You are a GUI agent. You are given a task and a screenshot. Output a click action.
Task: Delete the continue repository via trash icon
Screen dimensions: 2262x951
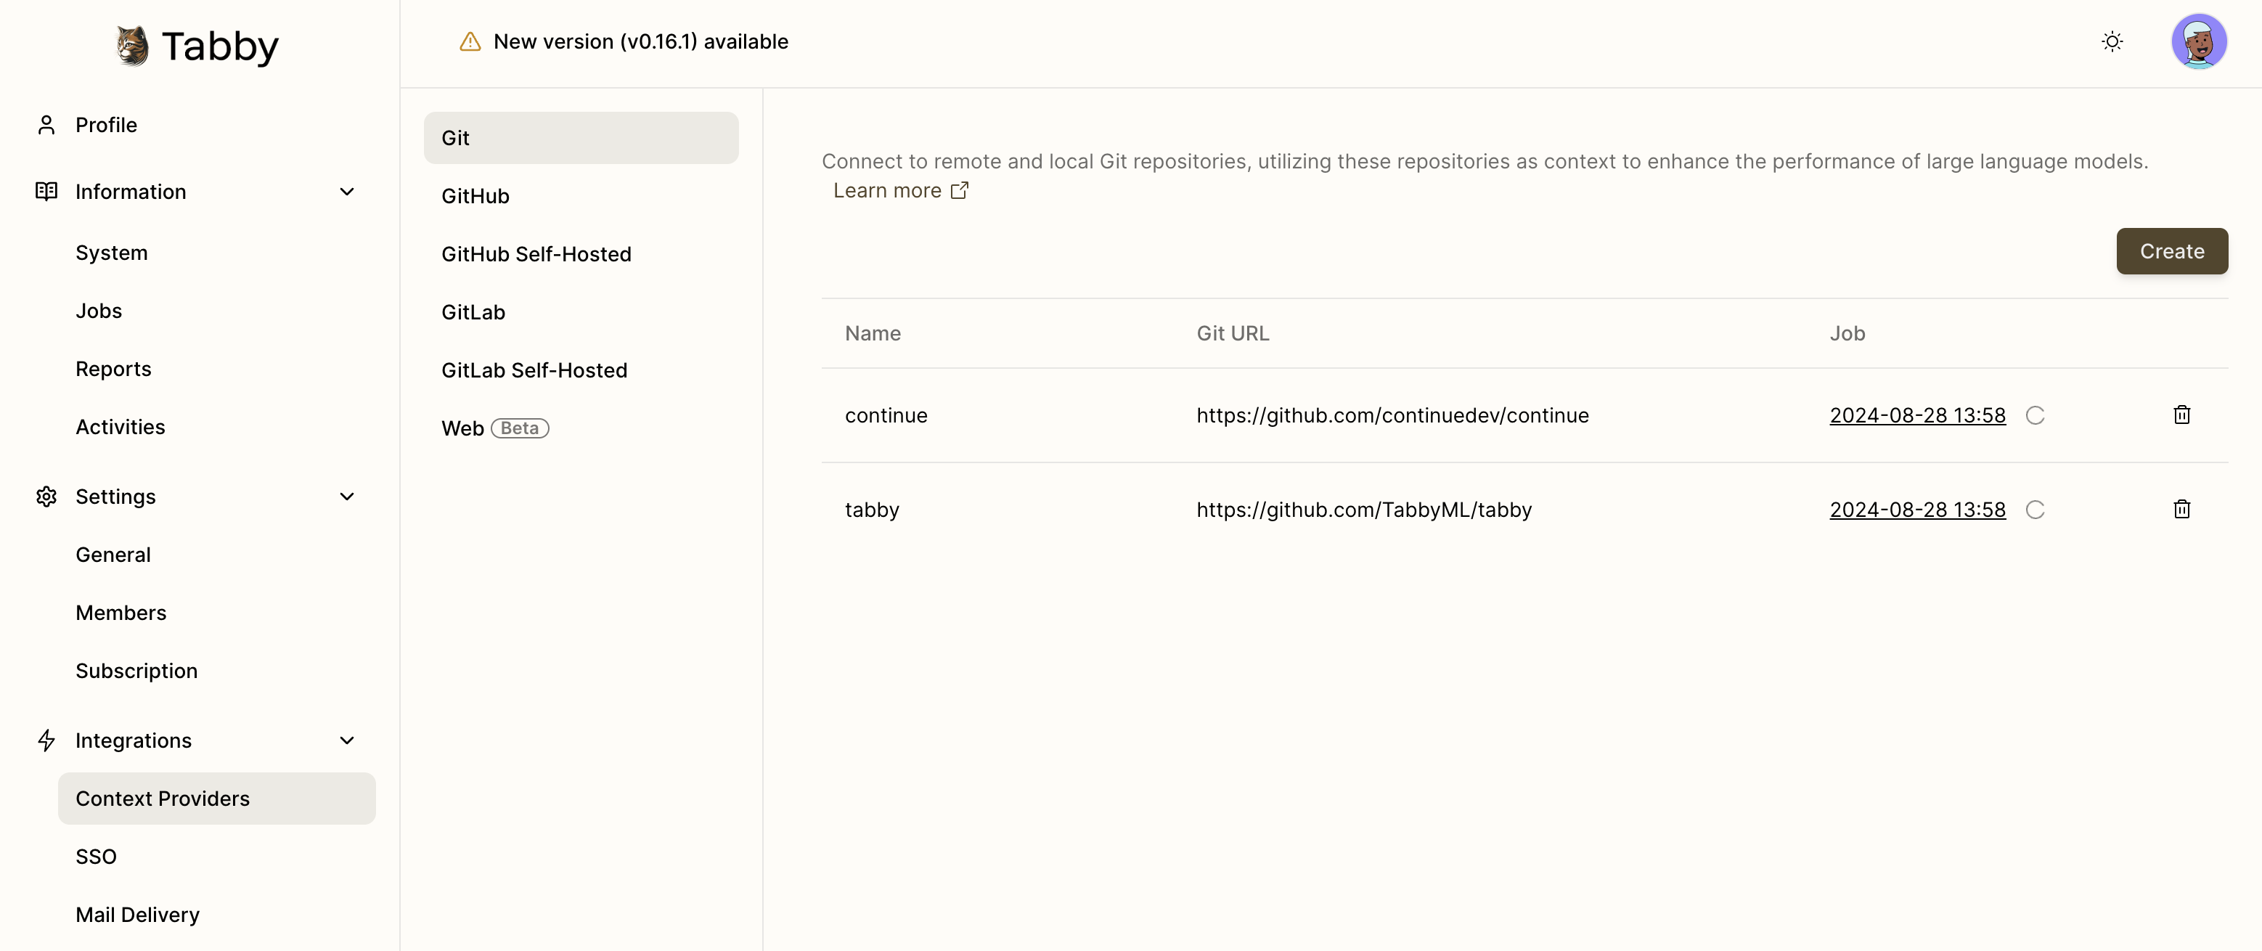[x=2181, y=415]
